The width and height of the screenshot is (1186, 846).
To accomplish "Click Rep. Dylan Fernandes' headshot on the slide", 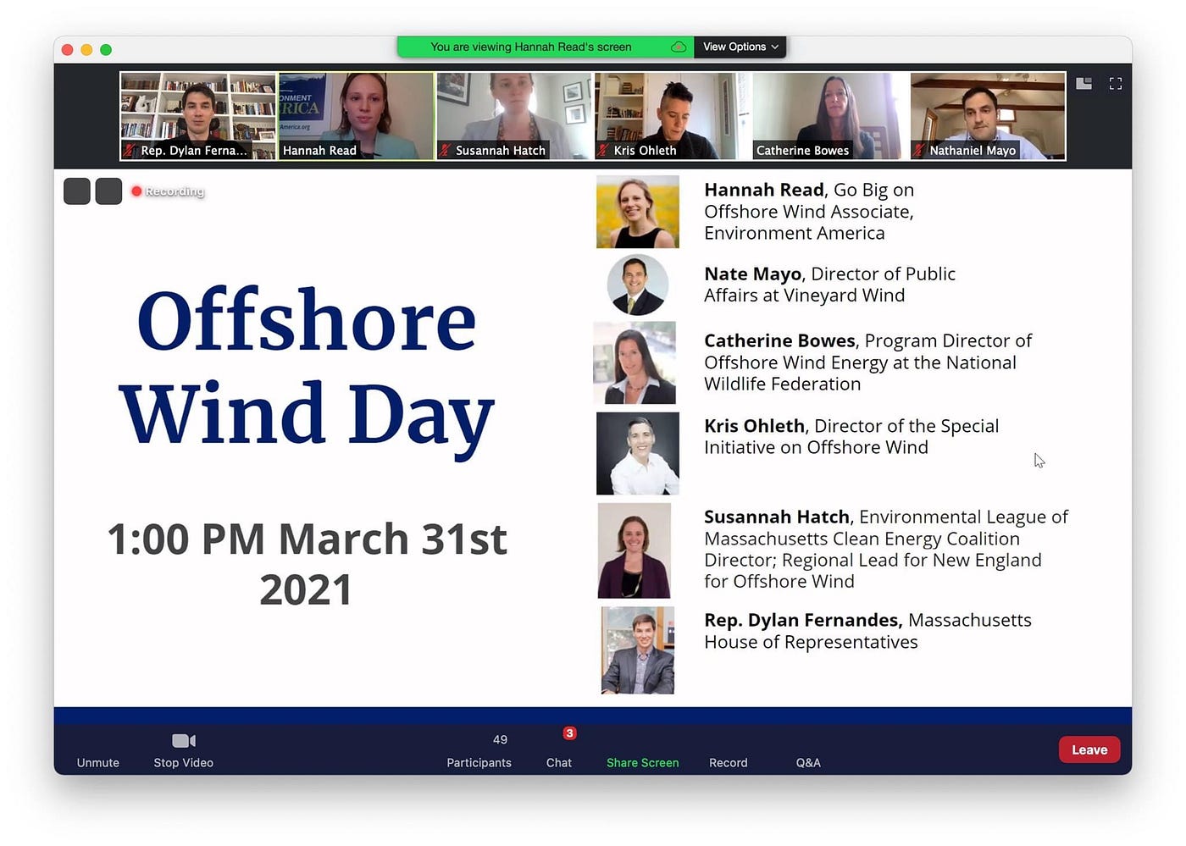I will point(638,650).
